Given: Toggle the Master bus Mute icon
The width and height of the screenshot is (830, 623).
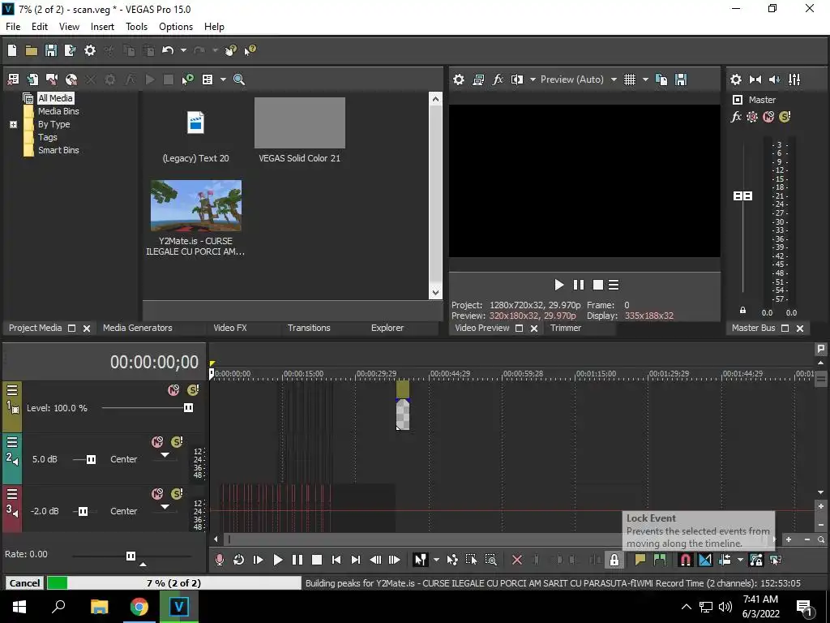Looking at the screenshot, I should (768, 117).
